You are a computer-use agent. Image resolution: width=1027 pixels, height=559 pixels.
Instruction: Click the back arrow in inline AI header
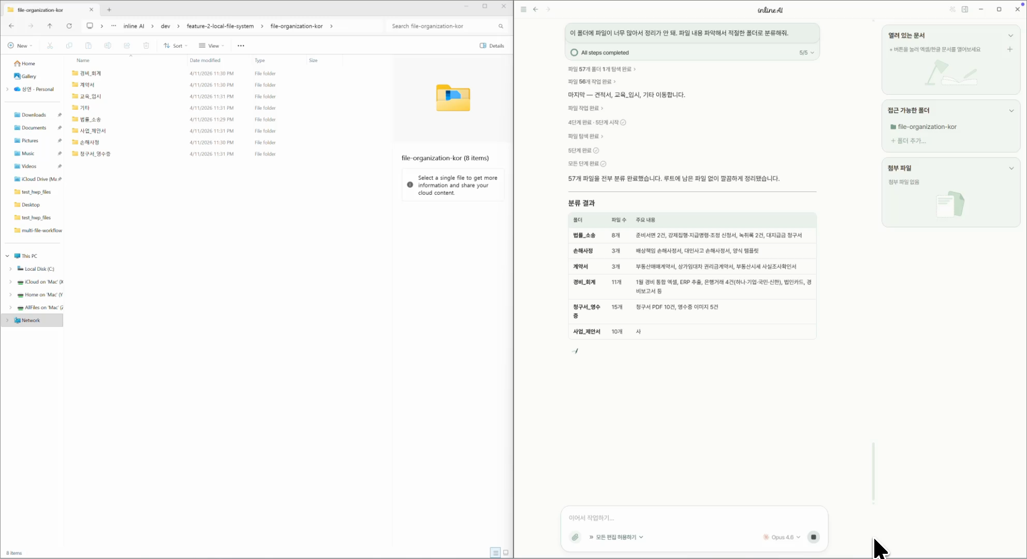[536, 9]
